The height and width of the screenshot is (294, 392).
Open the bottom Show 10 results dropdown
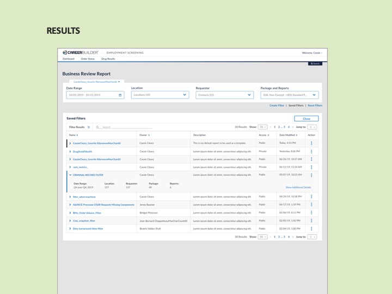(262, 237)
